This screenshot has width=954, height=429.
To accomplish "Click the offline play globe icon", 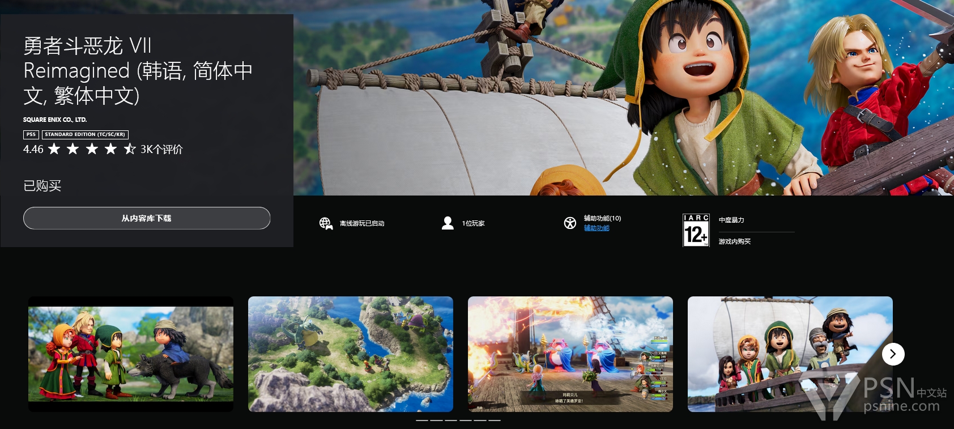I will coord(326,223).
